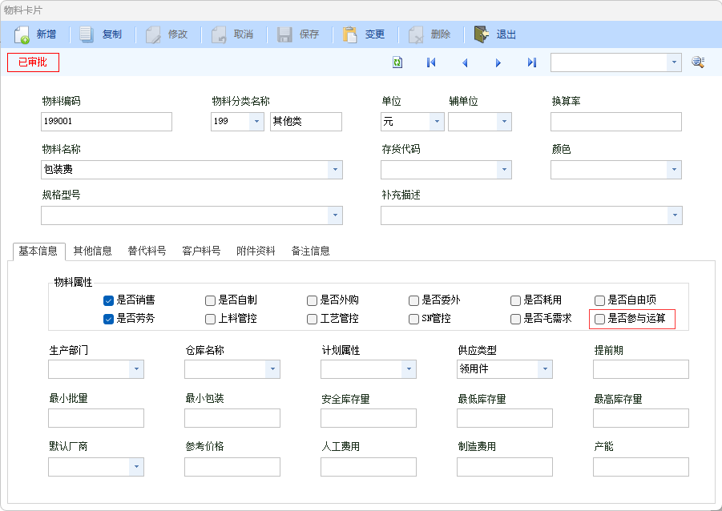Viewport: 722px width, 511px height.
Task: Click the 新增 (New) toolbar icon
Action: click(22, 34)
